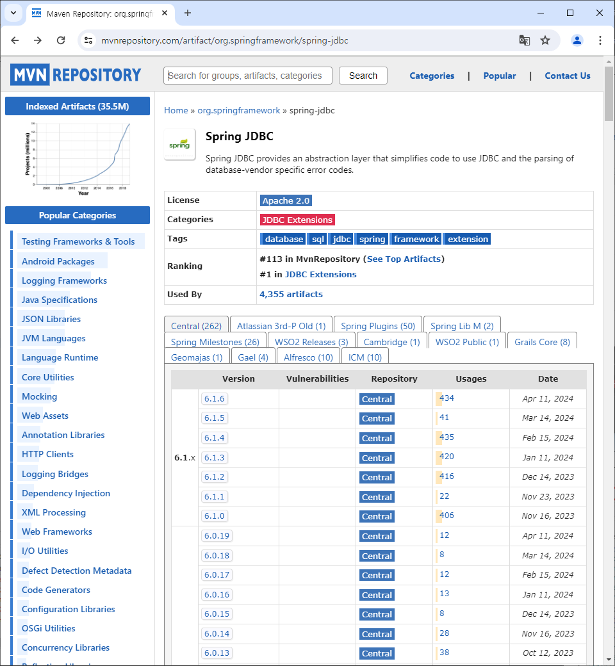
Task: Bookmark this page with star icon
Action: click(x=545, y=40)
